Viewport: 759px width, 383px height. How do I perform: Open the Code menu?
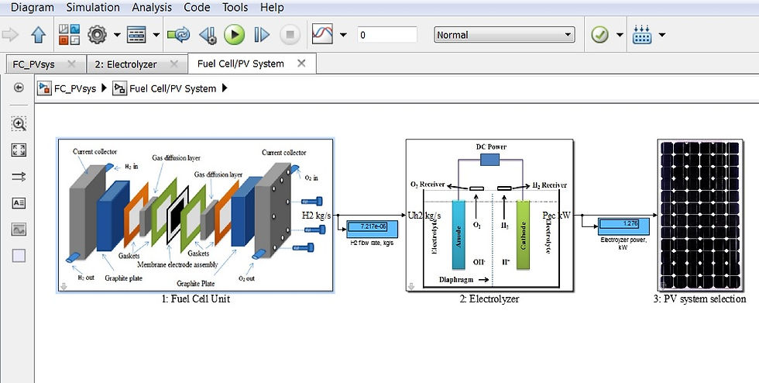pyautogui.click(x=197, y=7)
